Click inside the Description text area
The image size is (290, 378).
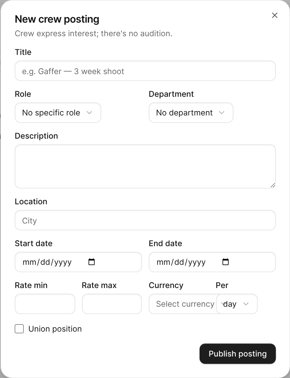point(145,166)
